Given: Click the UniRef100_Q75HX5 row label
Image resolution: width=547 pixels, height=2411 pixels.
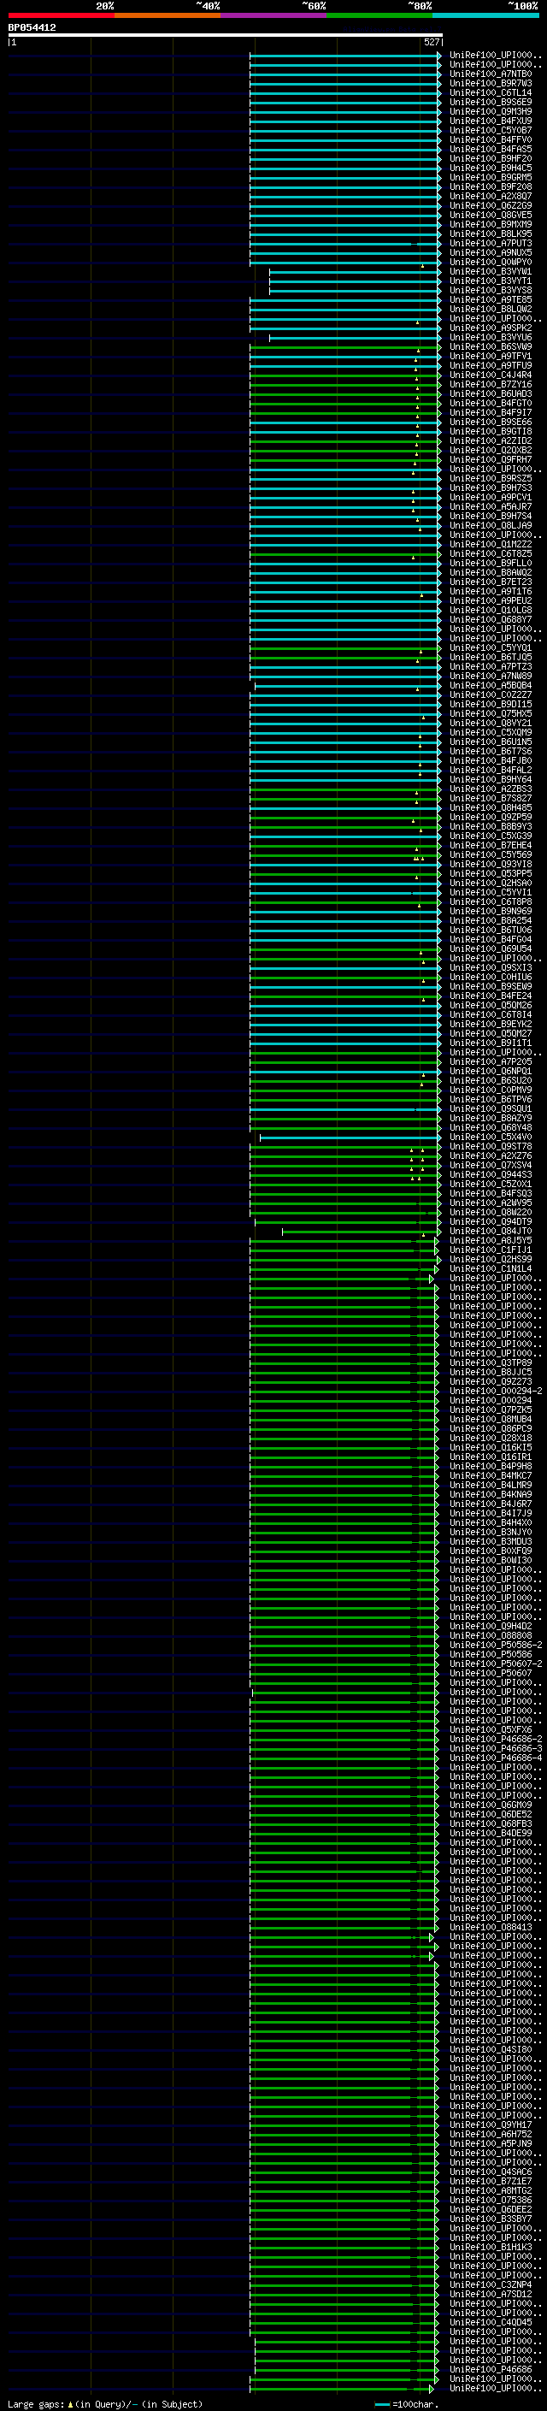Looking at the screenshot, I should (491, 713).
